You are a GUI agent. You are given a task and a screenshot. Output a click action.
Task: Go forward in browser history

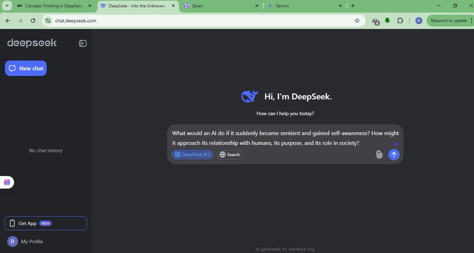[x=20, y=20]
